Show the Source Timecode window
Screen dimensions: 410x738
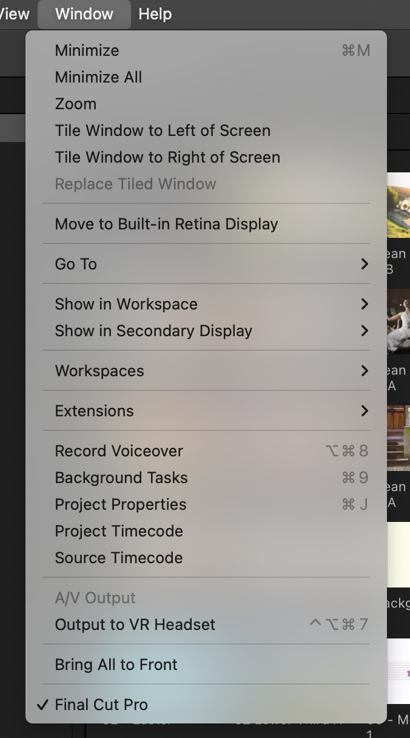(x=118, y=558)
